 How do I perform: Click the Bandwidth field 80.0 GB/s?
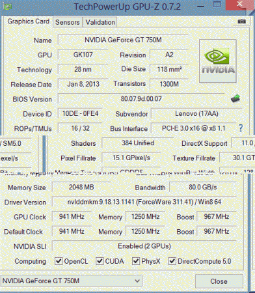pyautogui.click(x=203, y=187)
